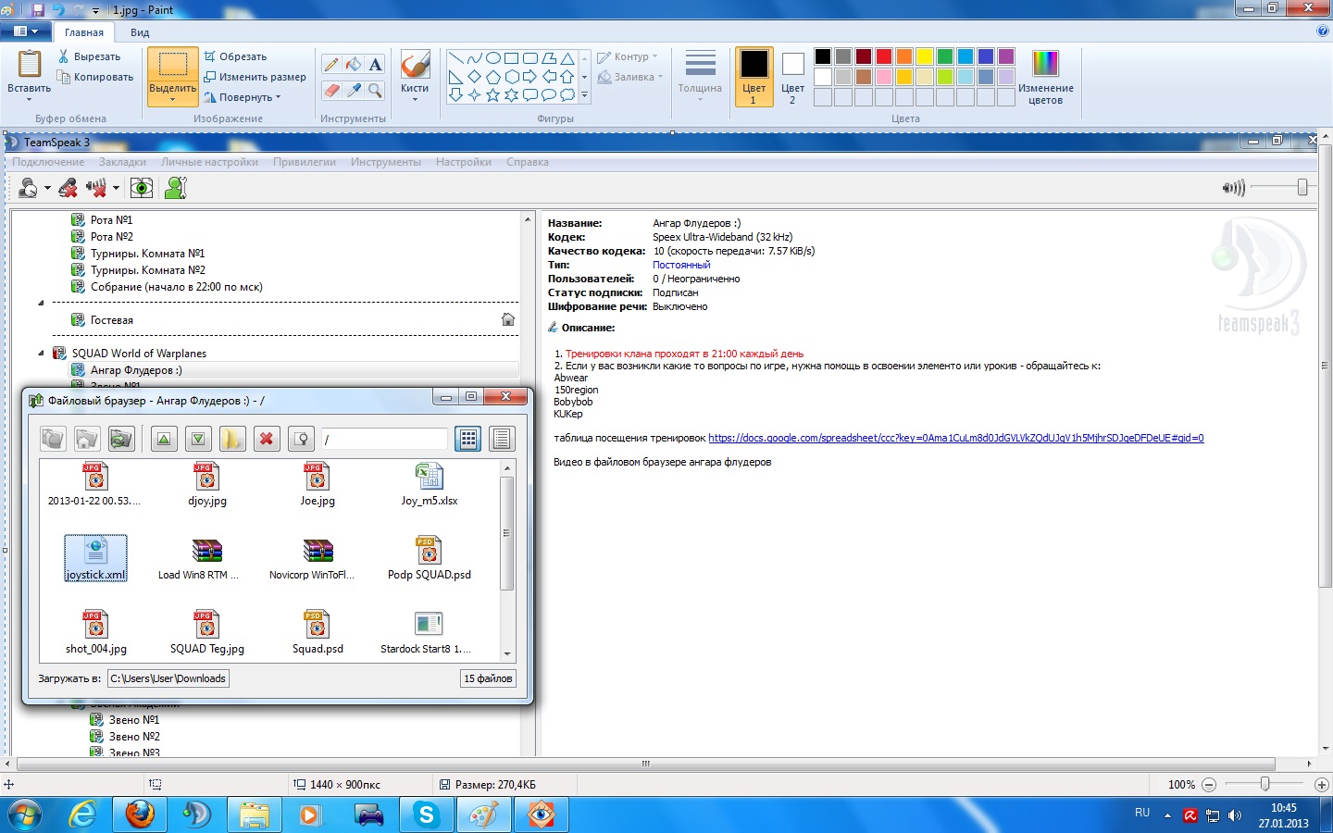Screen dimensions: 1333x833
Task: Choose the red color swatch
Action: 884,56
